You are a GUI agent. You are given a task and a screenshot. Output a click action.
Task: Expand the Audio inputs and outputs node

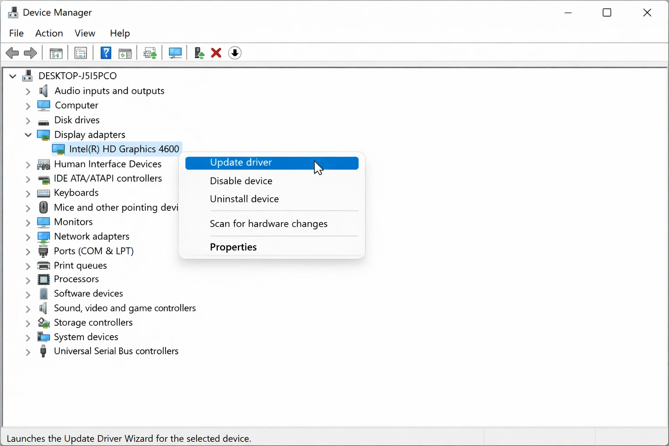(x=28, y=91)
